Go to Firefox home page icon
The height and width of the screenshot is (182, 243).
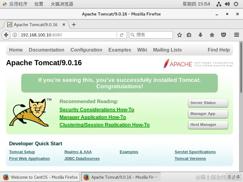pos(212,35)
